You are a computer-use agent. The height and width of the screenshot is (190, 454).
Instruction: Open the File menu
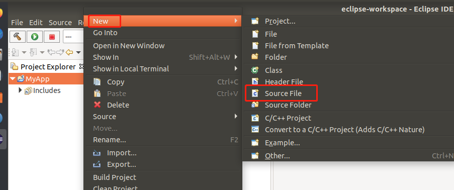click(x=17, y=23)
